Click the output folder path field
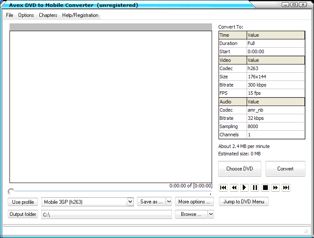This screenshot has width=314, height=238. click(x=106, y=215)
